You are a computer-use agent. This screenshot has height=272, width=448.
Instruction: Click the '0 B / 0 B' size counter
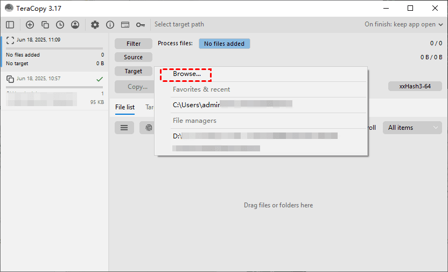(x=431, y=57)
